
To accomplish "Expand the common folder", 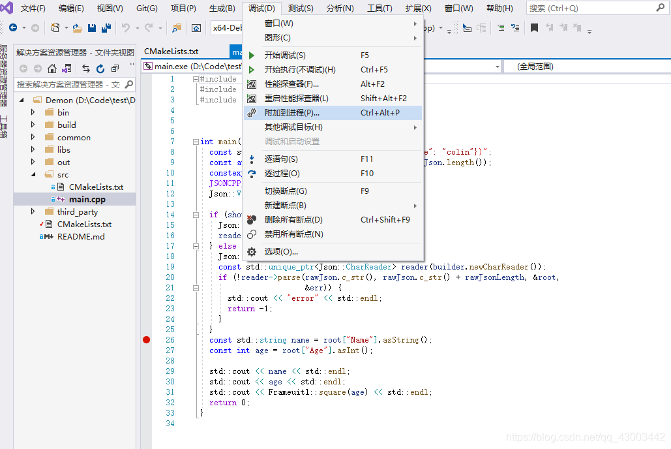I will pyautogui.click(x=33, y=137).
